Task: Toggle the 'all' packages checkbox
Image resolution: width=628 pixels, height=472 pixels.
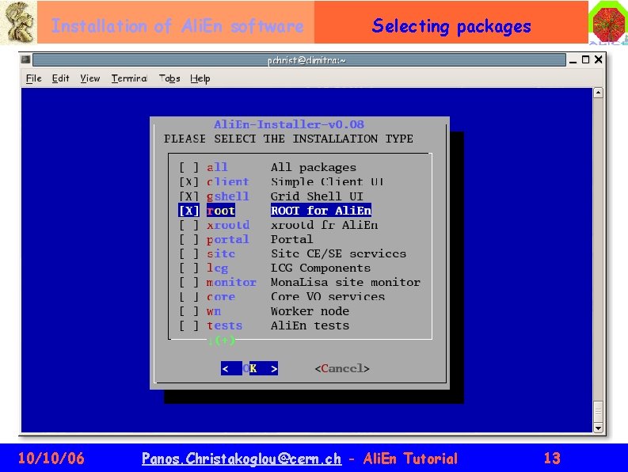Action: (x=188, y=167)
